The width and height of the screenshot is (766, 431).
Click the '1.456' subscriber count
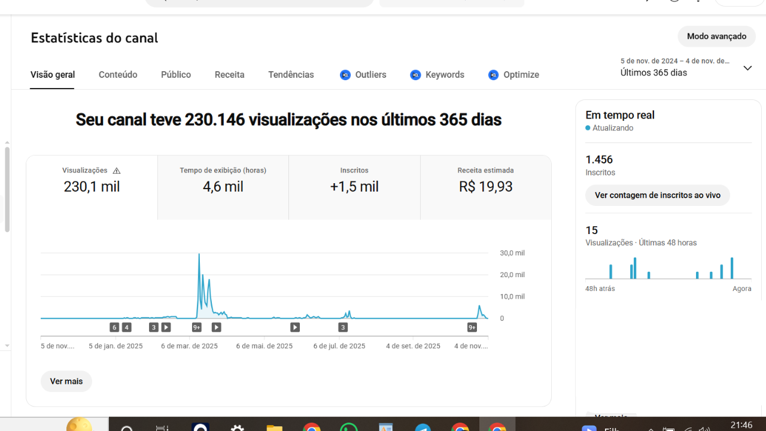(x=599, y=160)
